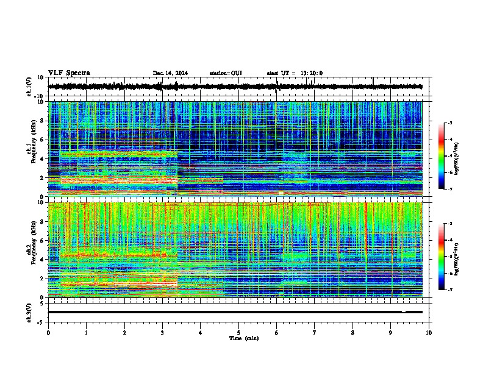Click time axis tick label "9"
483x373 pixels.
click(x=390, y=333)
